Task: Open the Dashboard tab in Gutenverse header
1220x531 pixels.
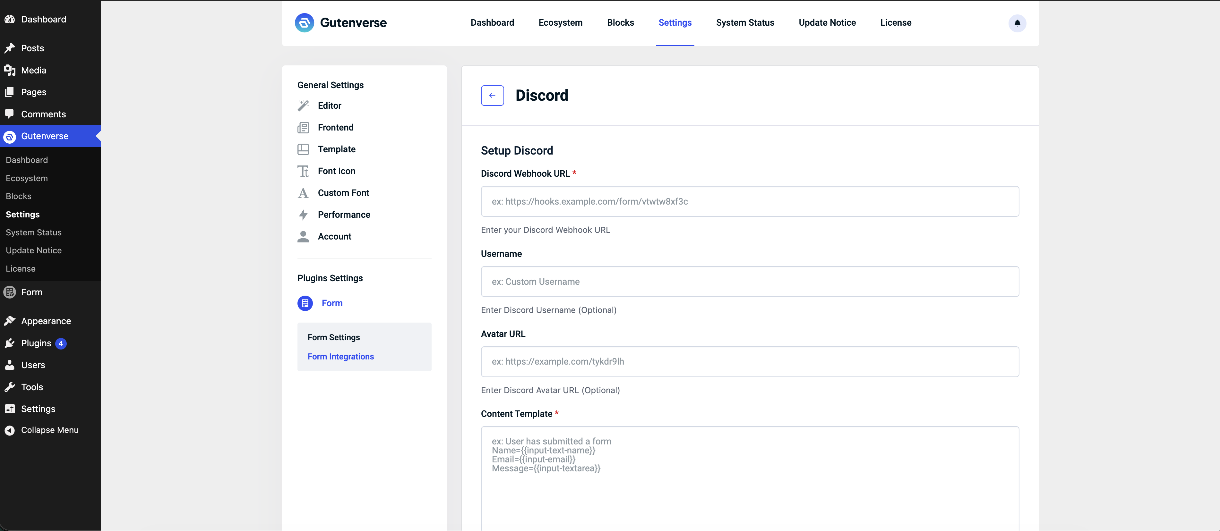Action: [x=492, y=23]
